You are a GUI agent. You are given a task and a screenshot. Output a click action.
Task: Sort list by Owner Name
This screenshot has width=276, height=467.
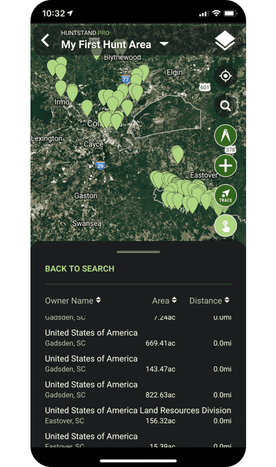click(x=73, y=301)
